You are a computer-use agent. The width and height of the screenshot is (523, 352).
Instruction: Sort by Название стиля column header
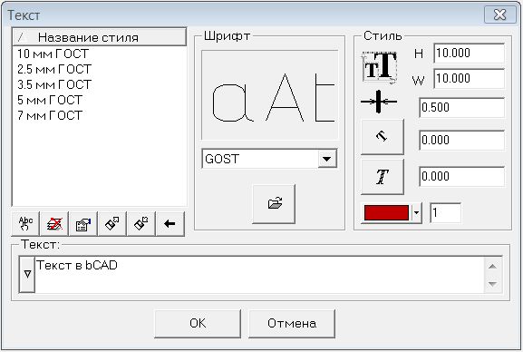click(x=99, y=37)
